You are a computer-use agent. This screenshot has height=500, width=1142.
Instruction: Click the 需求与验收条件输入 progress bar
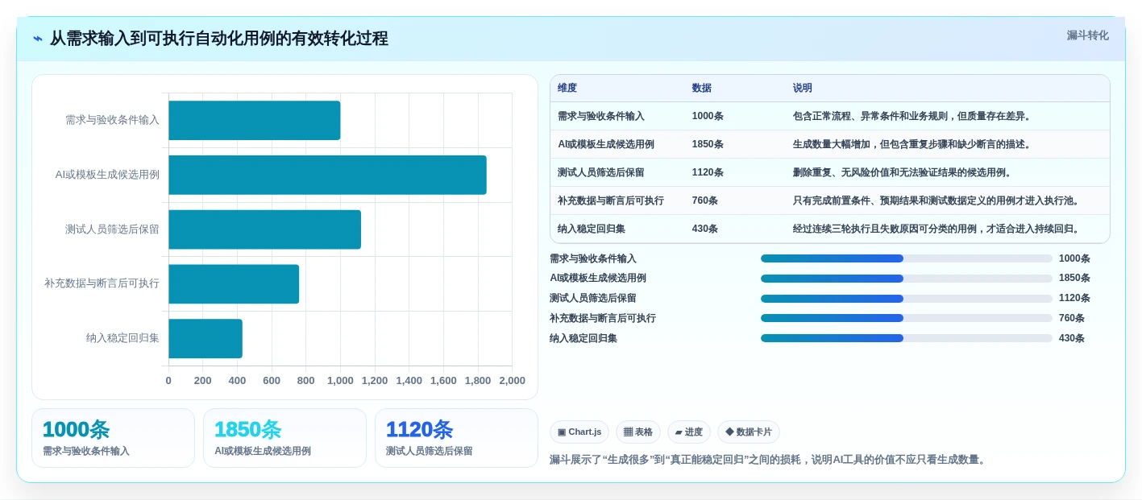(x=907, y=258)
